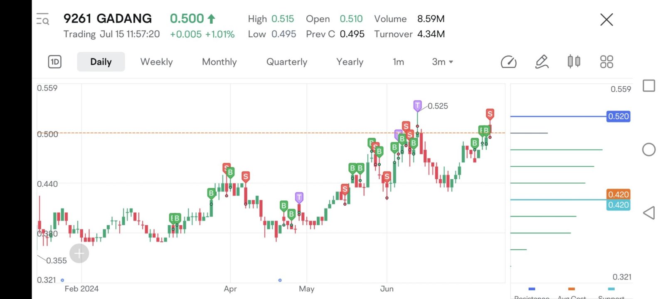Click the Low 0.495 value

pos(284,34)
